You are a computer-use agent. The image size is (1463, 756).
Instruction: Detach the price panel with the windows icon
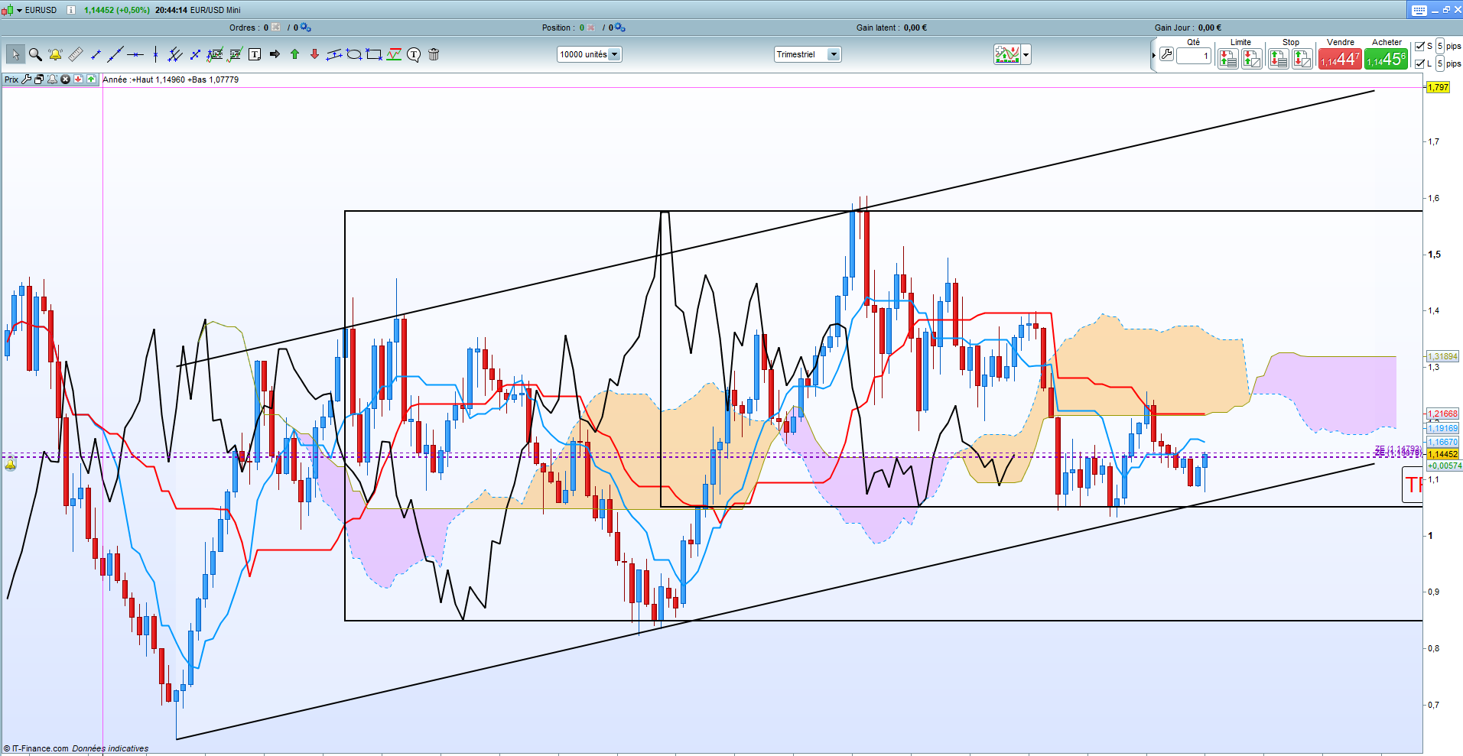[x=40, y=79]
